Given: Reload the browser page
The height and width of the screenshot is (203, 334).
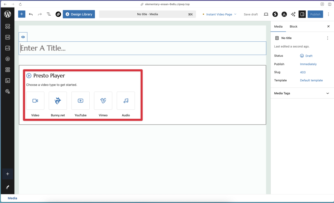Looking at the screenshot, I should click(x=20, y=4).
